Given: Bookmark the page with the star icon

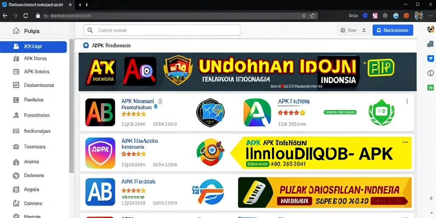Looking at the screenshot, I should point(312,16).
